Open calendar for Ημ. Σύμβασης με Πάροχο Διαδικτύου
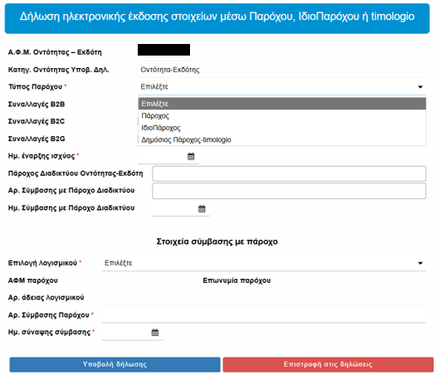This screenshot has width=434, height=375. pos(202,209)
